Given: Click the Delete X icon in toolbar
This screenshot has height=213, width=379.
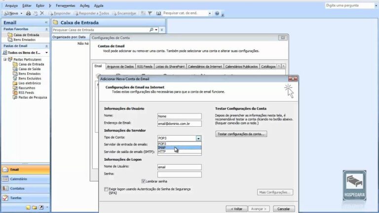Looking at the screenshot, I should click(x=42, y=13).
